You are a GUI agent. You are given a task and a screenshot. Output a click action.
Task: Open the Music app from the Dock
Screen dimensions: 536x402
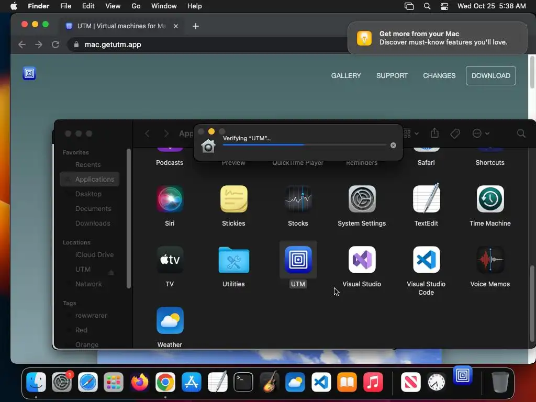click(373, 382)
